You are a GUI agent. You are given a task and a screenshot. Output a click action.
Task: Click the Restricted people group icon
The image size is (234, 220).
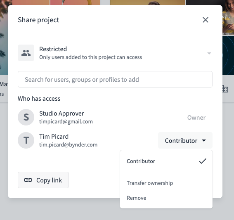[26, 53]
